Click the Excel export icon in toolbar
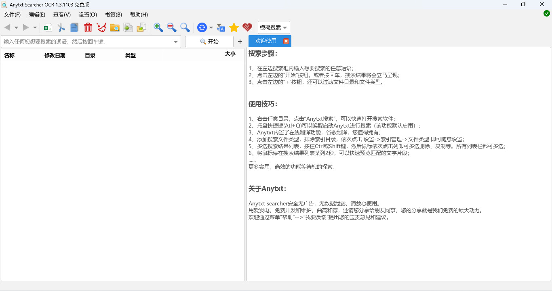The height and width of the screenshot is (291, 552). (x=48, y=27)
